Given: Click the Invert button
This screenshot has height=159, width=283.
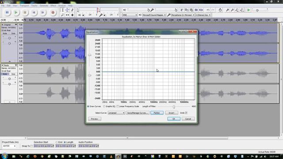Looking at the screenshot, I should (x=171, y=113).
